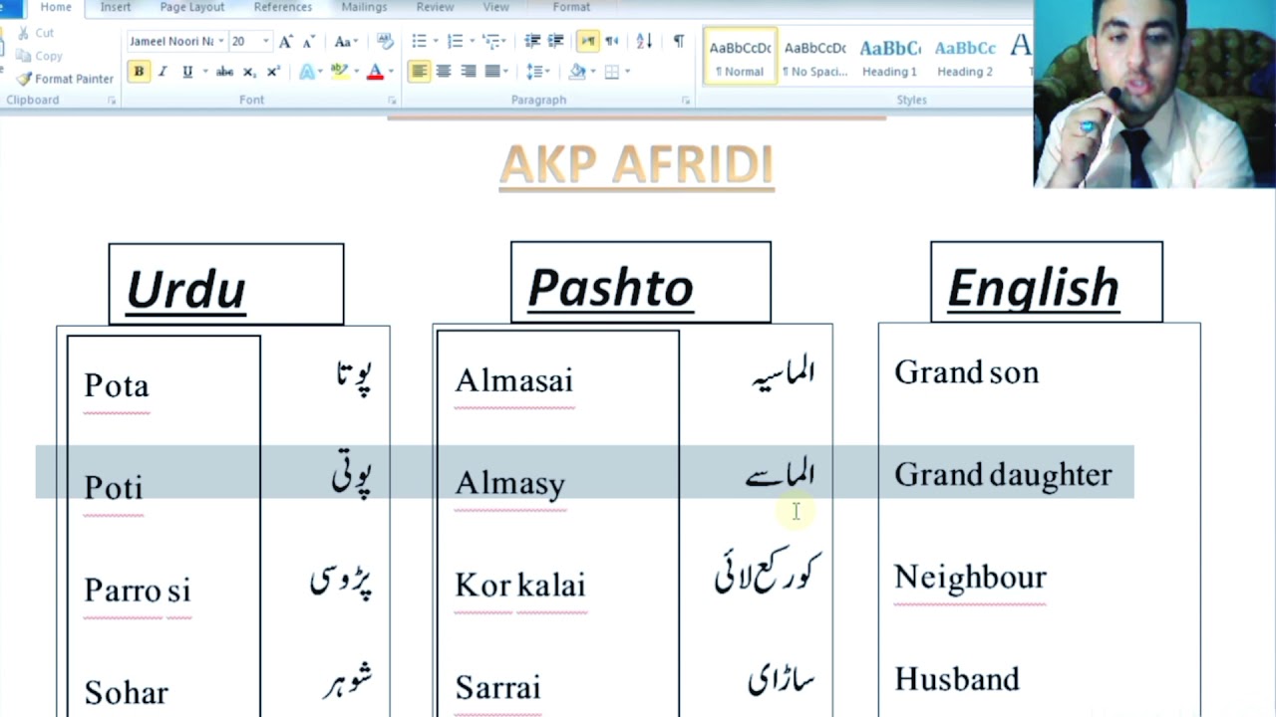Open the font name dropdown
The height and width of the screenshot is (717, 1276).
220,41
